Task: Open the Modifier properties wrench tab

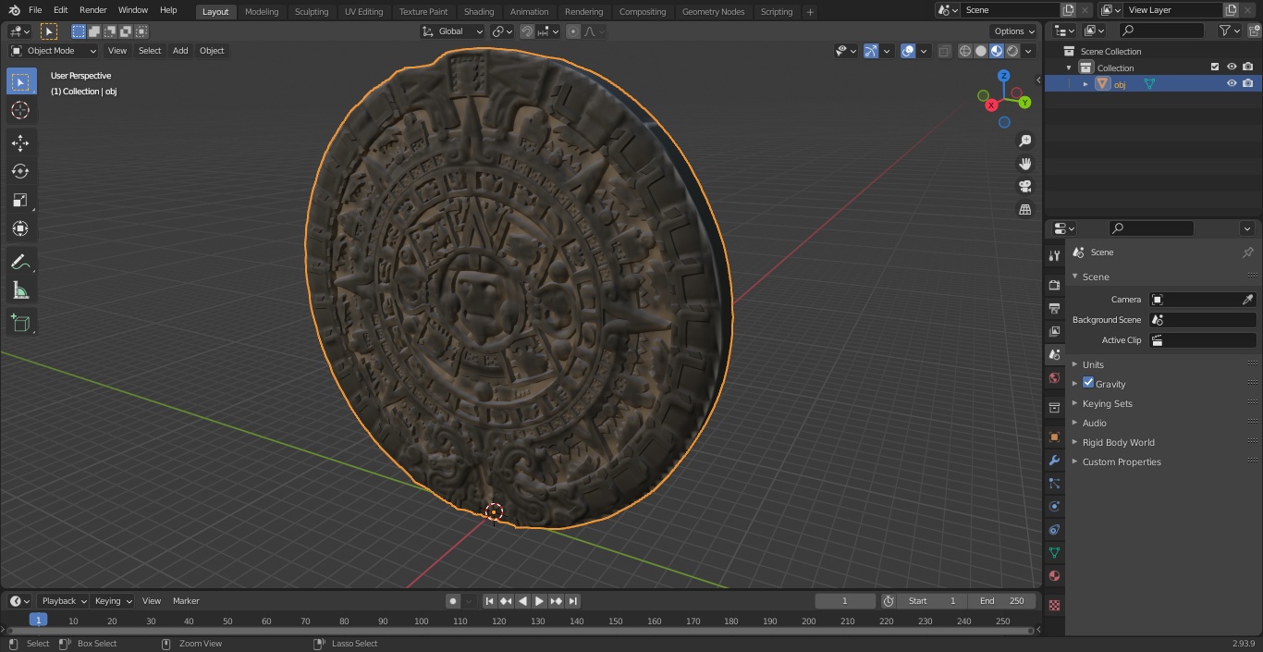Action: (1054, 460)
